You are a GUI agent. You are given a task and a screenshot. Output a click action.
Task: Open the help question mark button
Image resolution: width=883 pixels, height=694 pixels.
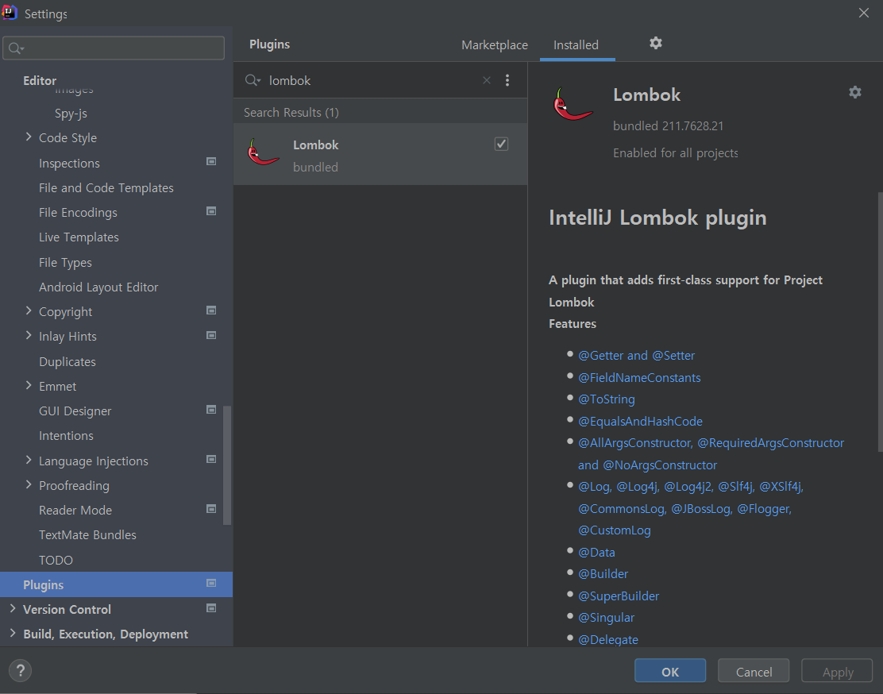[x=21, y=670]
